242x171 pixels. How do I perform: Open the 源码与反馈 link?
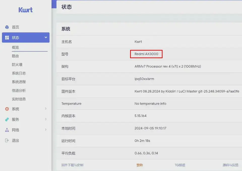(230, 165)
